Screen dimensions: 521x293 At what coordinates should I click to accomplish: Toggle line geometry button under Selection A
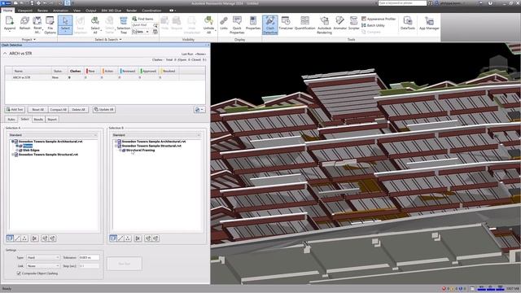pyautogui.click(x=17, y=238)
